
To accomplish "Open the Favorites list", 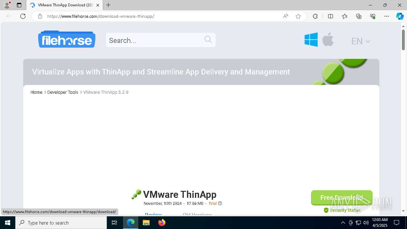I will 345,16.
